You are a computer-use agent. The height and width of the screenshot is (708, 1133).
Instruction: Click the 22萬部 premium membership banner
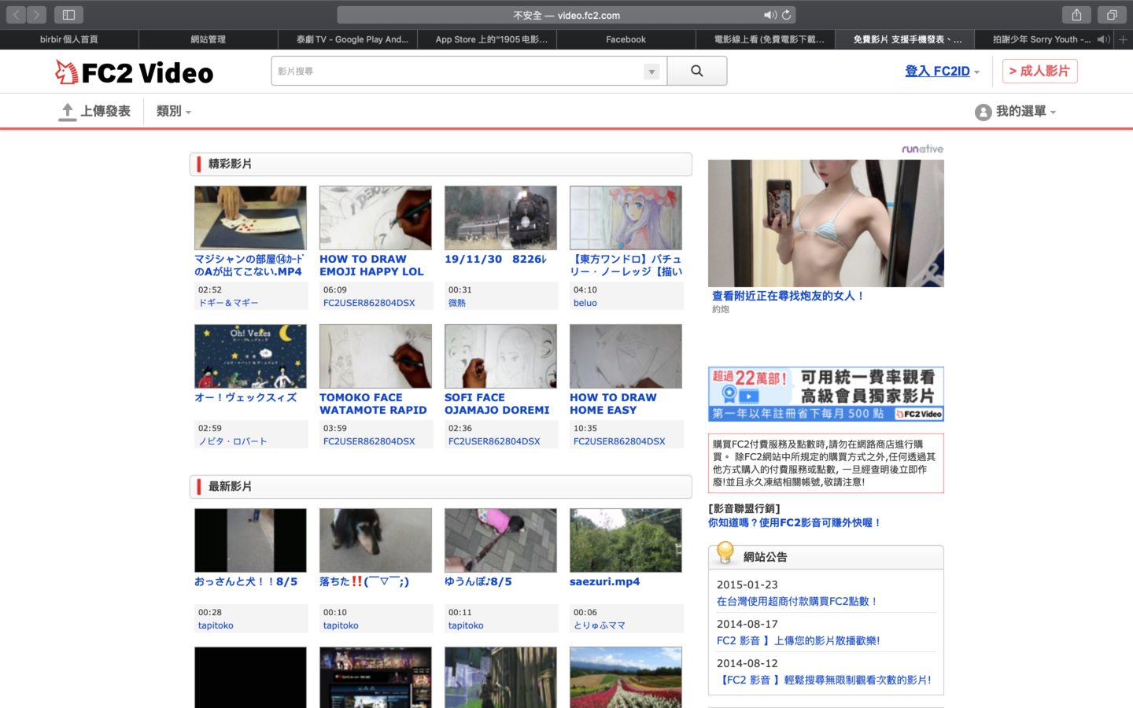826,394
